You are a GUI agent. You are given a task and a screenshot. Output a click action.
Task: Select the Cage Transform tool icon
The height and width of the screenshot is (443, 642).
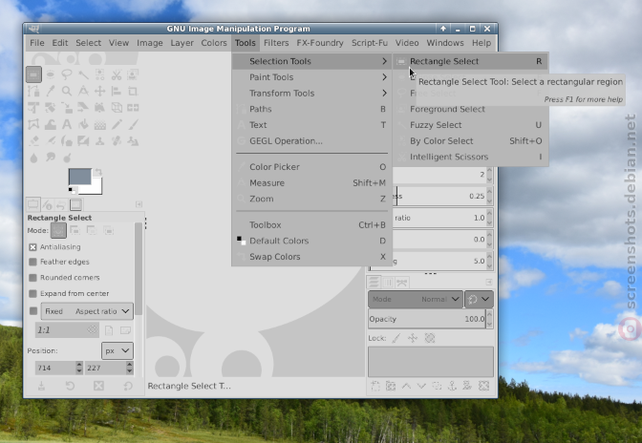click(33, 124)
